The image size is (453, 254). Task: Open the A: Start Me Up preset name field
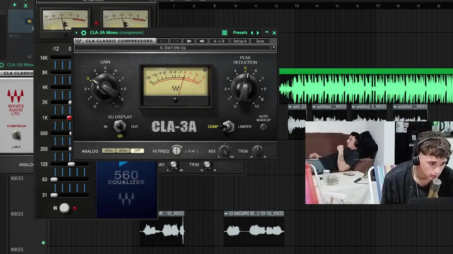(172, 48)
